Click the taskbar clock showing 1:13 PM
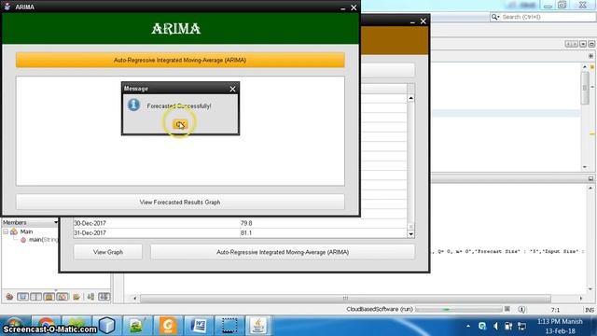Screen dimensions: 597x336 560,326
